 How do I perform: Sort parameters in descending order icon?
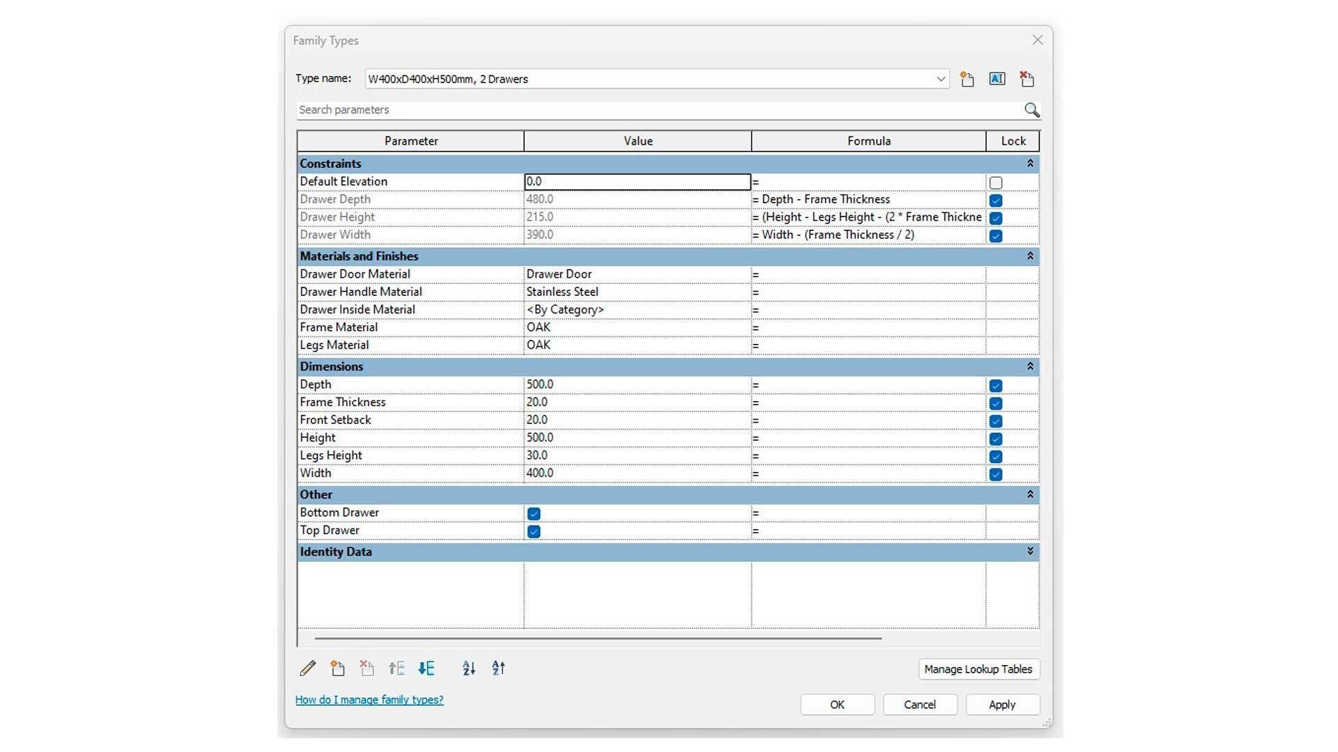pyautogui.click(x=498, y=668)
